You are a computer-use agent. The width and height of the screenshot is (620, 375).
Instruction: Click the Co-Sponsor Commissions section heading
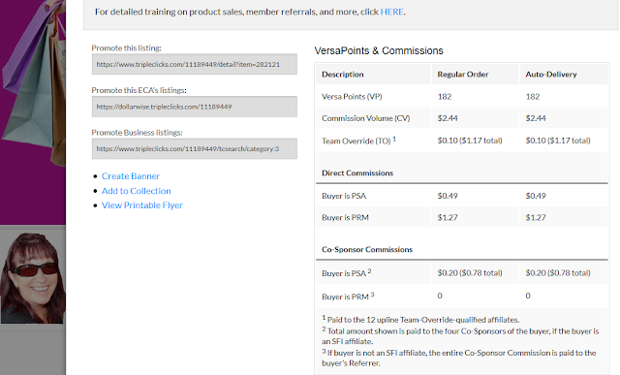point(367,250)
